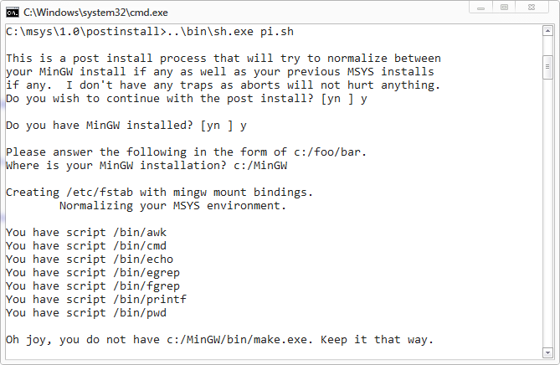Image resolution: width=560 pixels, height=365 pixels.
Task: Click the empty scrollbar track below thumb
Action: click(547, 213)
